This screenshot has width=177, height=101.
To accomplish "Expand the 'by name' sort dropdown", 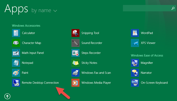I will pos(44,11).
